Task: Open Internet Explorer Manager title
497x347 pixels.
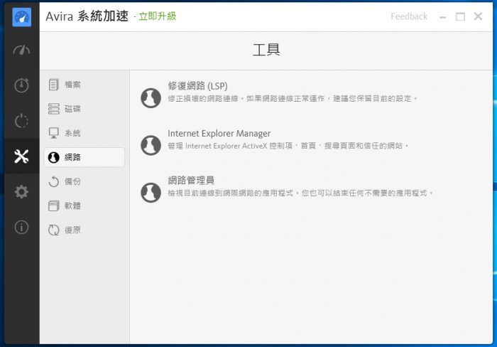Action: (x=219, y=134)
